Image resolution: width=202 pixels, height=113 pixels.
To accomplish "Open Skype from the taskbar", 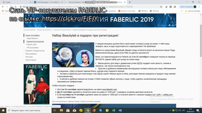I will click(101, 110).
